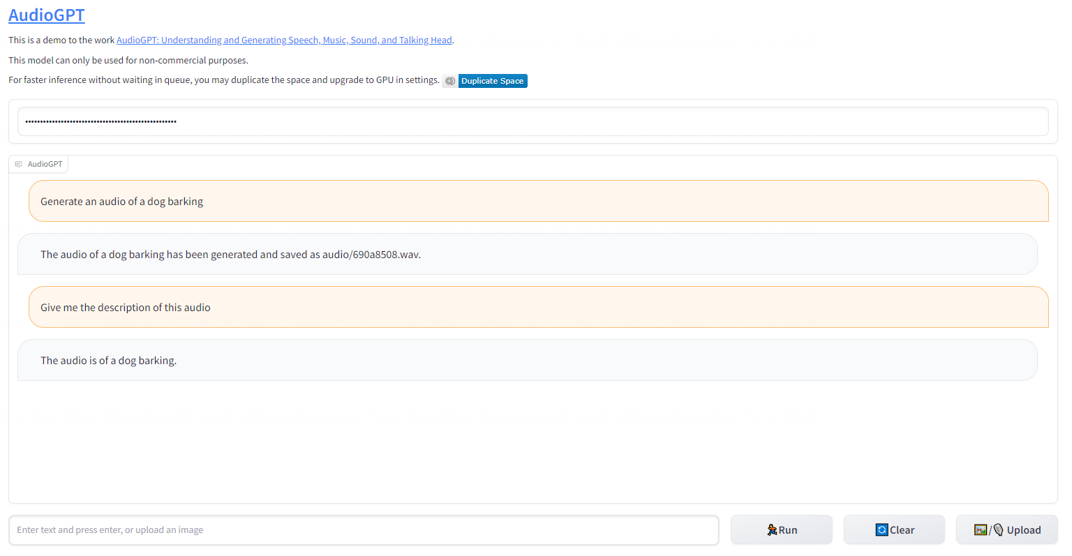Image resolution: width=1072 pixels, height=556 pixels.
Task: Select the message 'Give me the description of this audio'
Action: [x=538, y=307]
